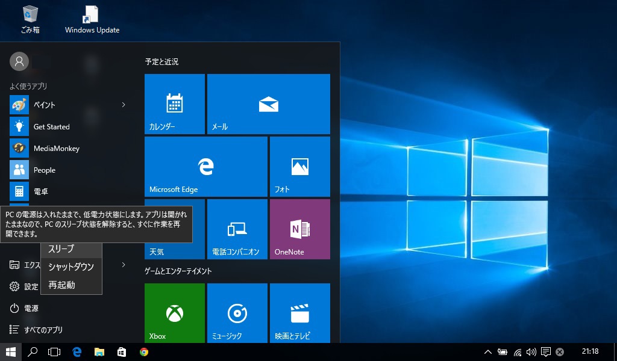Show hidden system tray icons

point(487,352)
